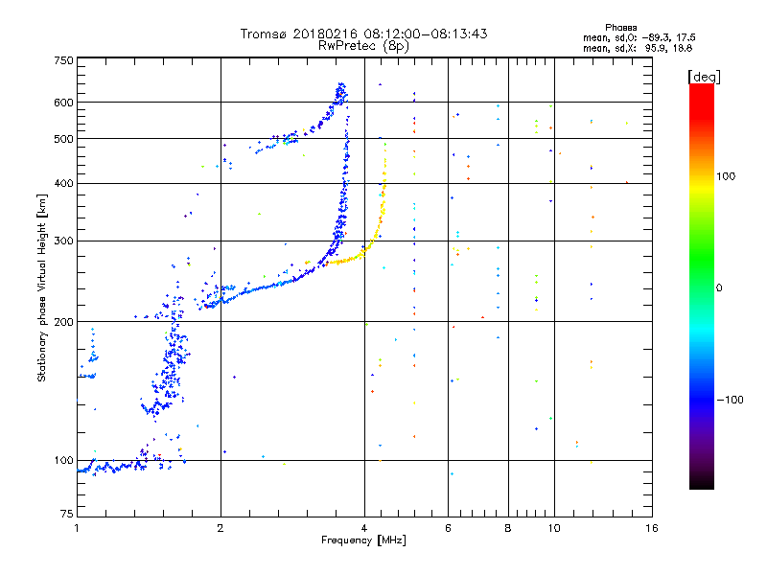Click the 'mean, sd,O: -89.3, 17.5' statistic
Screen dimensions: 767x575
[x=639, y=37]
